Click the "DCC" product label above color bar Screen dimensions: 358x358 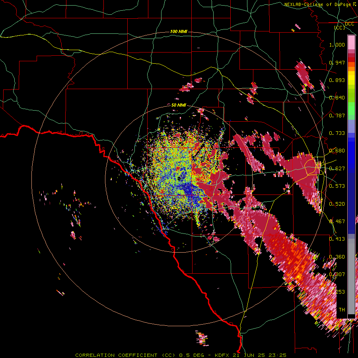click(x=349, y=24)
